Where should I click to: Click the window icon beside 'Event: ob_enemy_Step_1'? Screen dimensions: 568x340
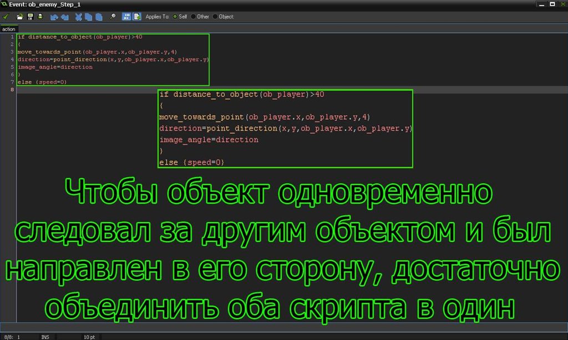coord(4,4)
